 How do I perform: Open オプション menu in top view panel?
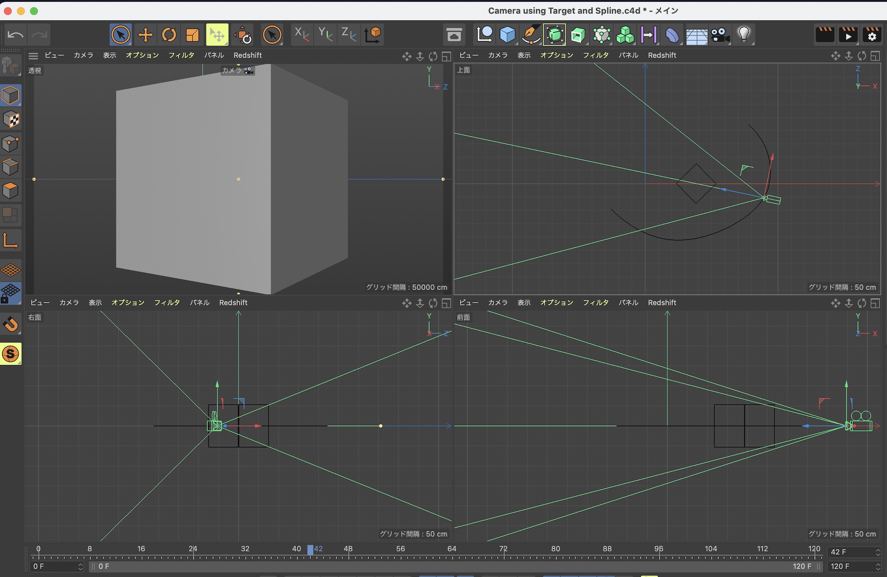coord(557,55)
